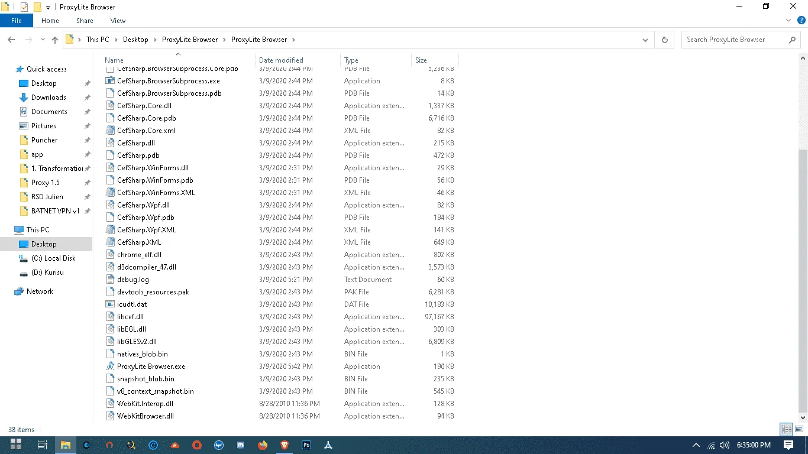Open the Puncher folder in Quick access
The image size is (808, 454).
[44, 140]
